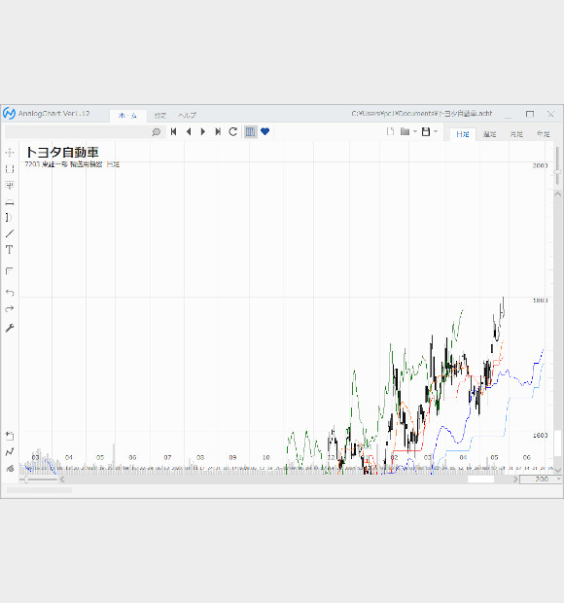
Task: Open the 200 bar count dropdown
Action: [559, 479]
